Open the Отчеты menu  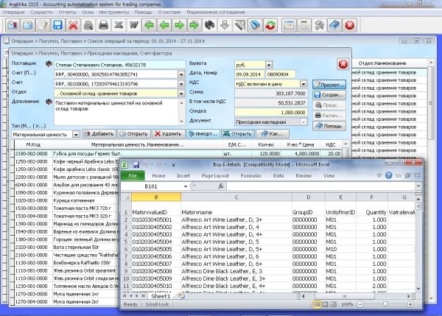tap(67, 13)
